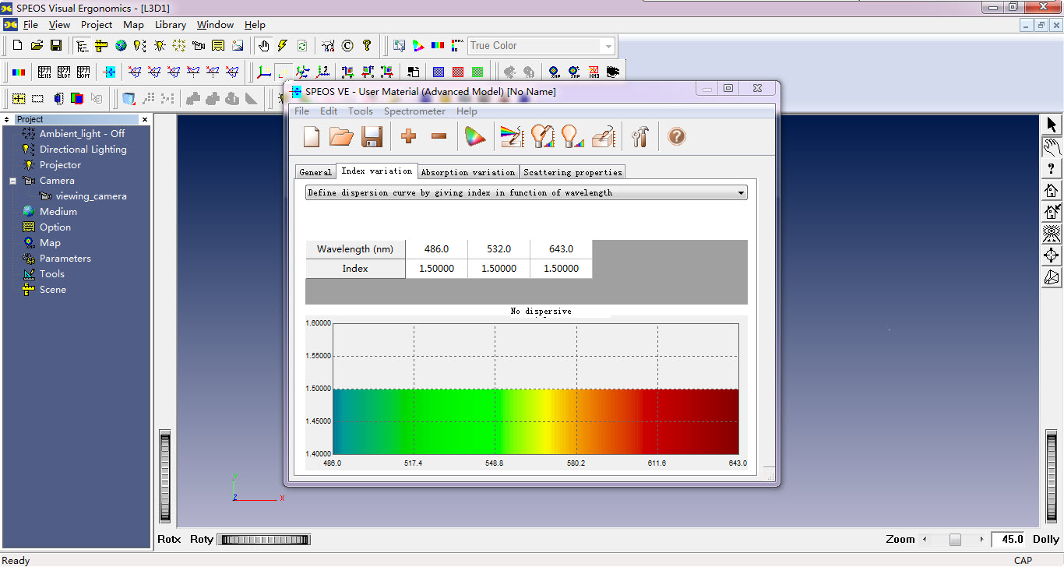Screen dimensions: 1064x567
Task: Click the yellow question mark help icon
Action: [367, 46]
